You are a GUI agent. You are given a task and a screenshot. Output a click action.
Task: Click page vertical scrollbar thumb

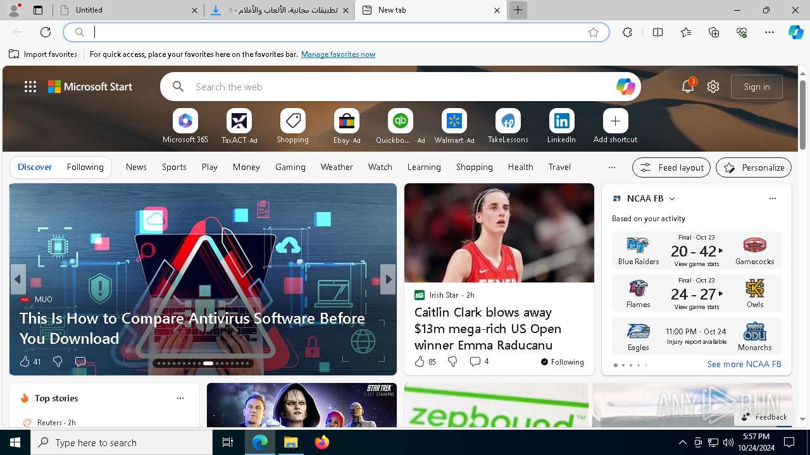(803, 115)
